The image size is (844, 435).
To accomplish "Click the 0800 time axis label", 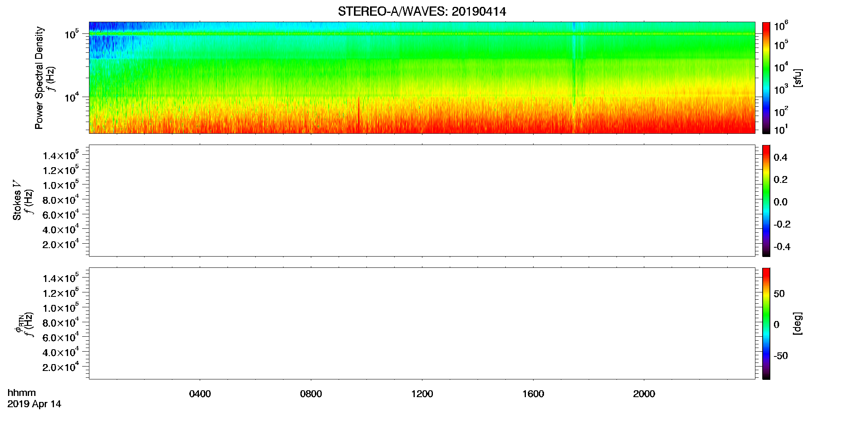I will click(311, 394).
